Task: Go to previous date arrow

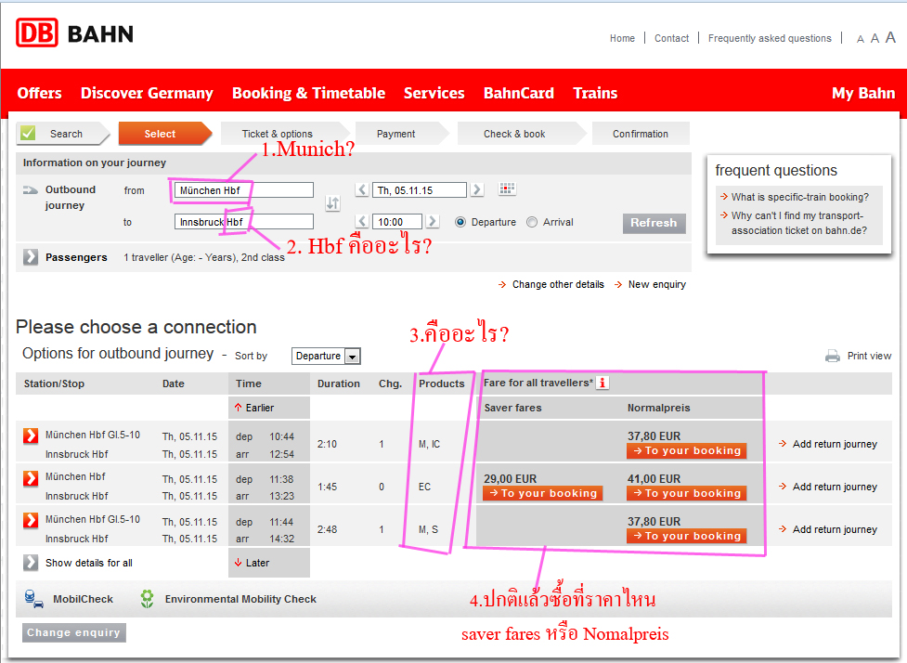Action: (362, 189)
